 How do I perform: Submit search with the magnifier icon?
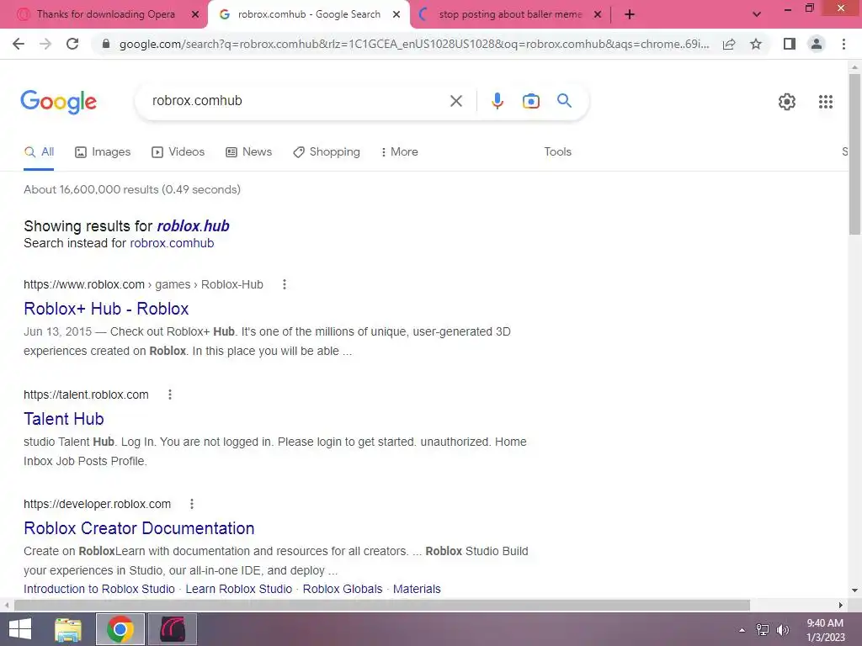click(564, 101)
